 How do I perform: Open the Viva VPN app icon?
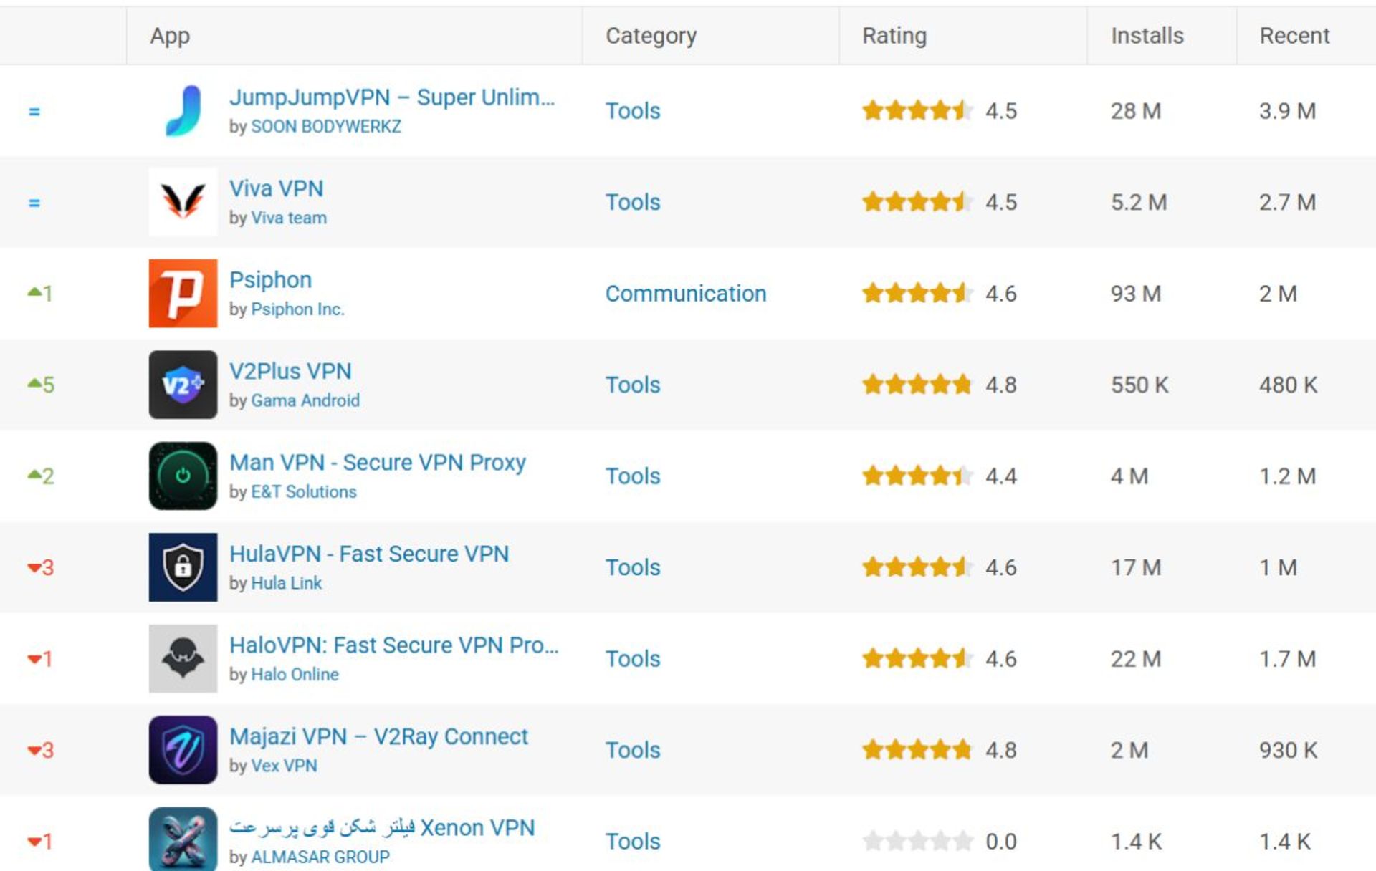point(183,202)
